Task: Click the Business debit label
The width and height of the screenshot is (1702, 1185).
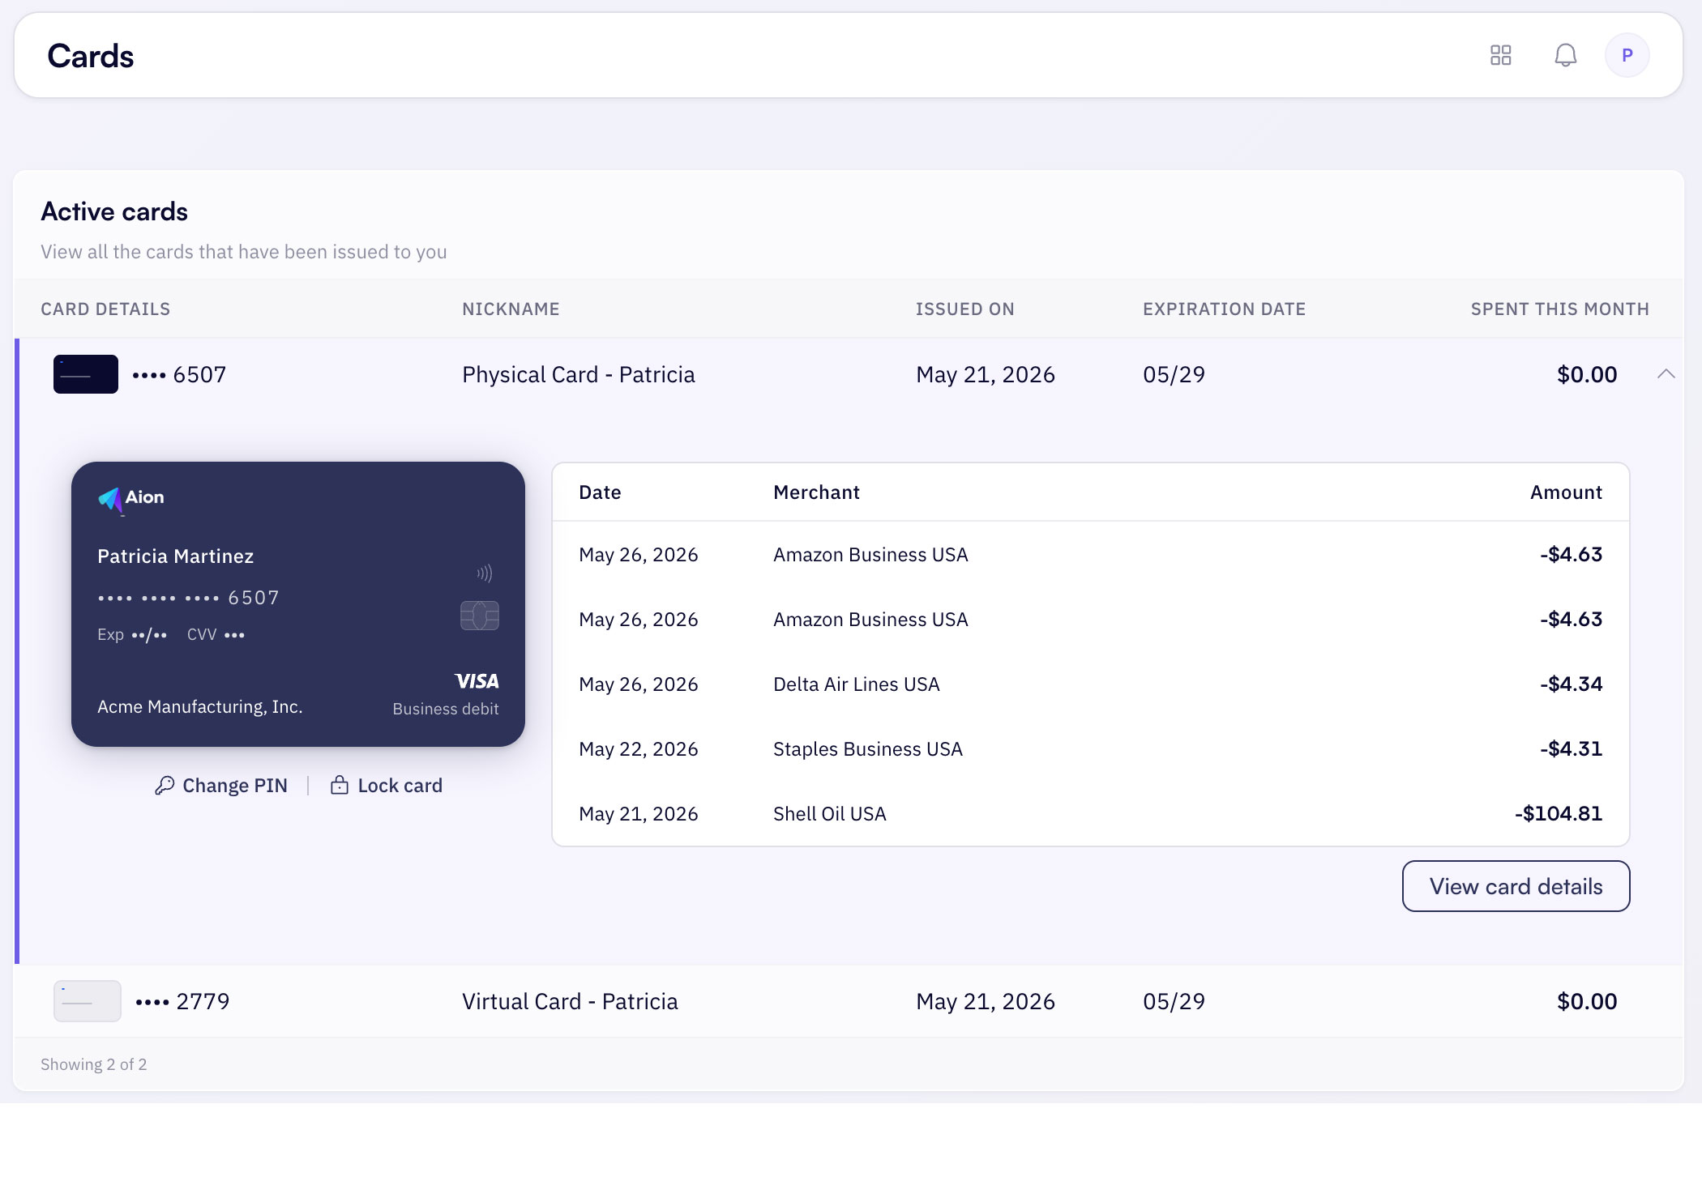Action: pos(446,709)
